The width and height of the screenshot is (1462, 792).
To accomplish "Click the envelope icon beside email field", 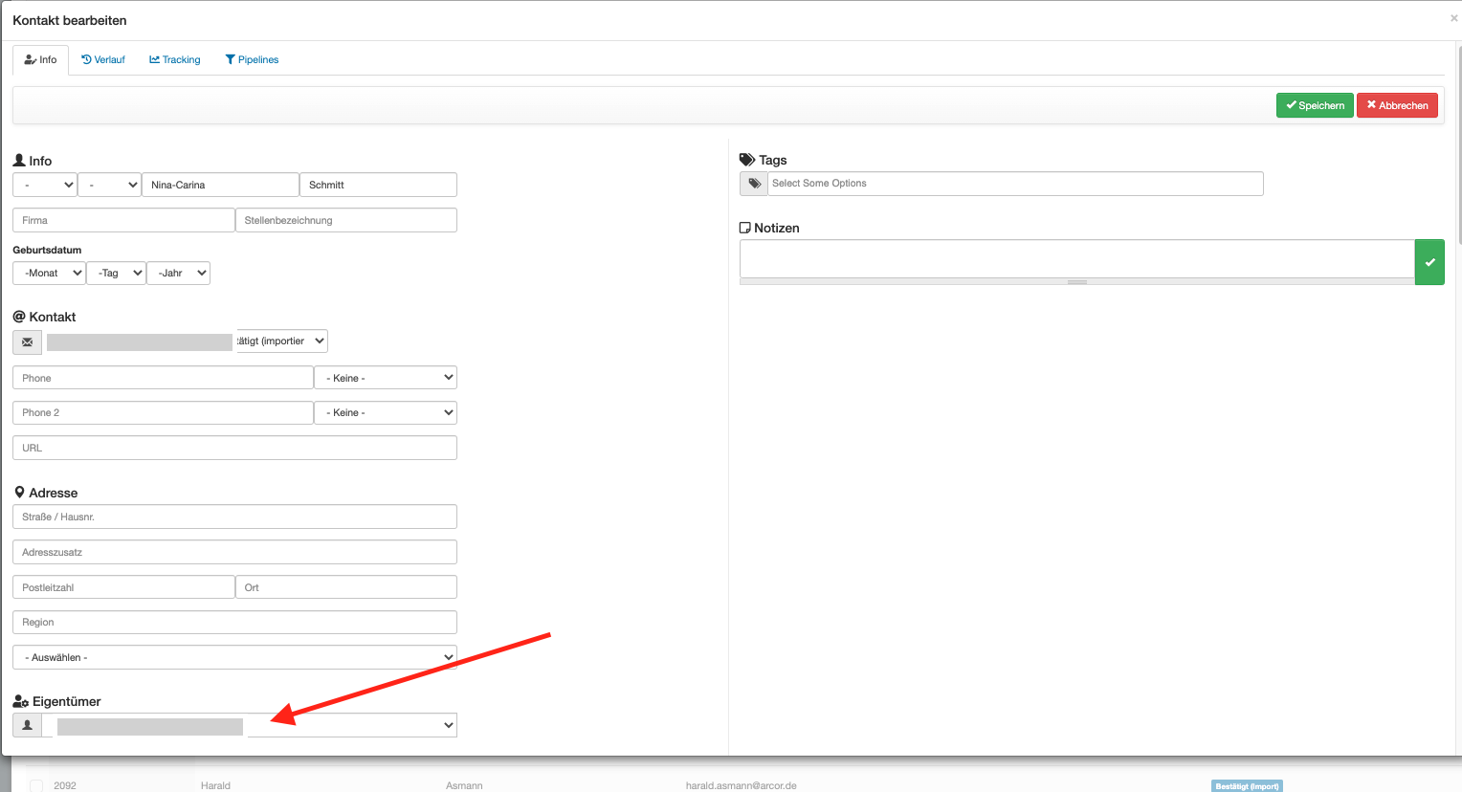I will point(27,341).
